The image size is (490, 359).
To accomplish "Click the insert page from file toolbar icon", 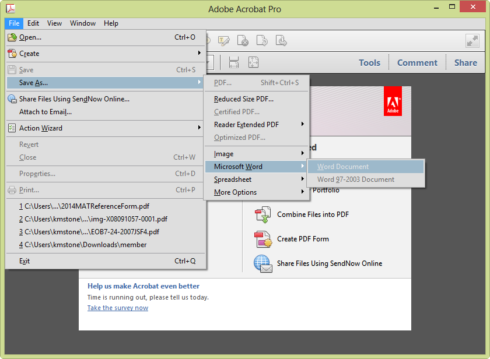I will click(x=281, y=41).
